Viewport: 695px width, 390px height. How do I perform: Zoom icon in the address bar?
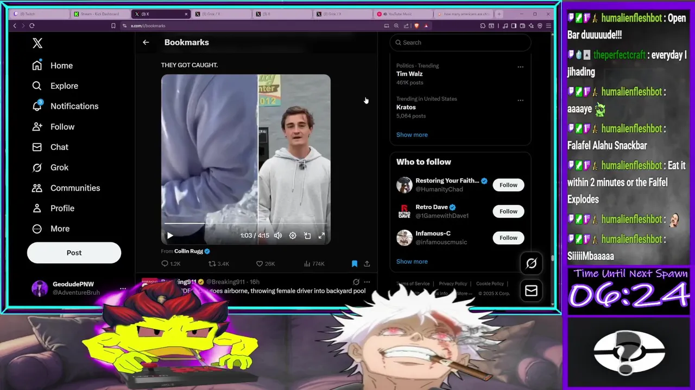point(396,25)
